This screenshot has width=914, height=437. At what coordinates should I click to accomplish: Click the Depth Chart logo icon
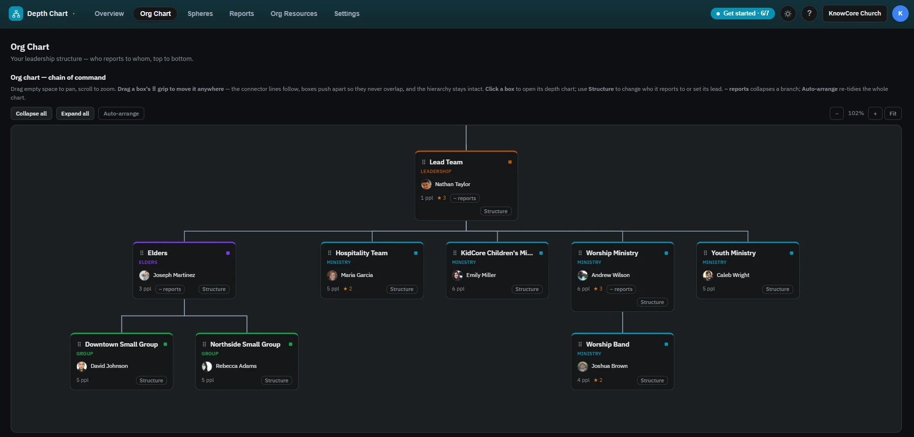[16, 14]
